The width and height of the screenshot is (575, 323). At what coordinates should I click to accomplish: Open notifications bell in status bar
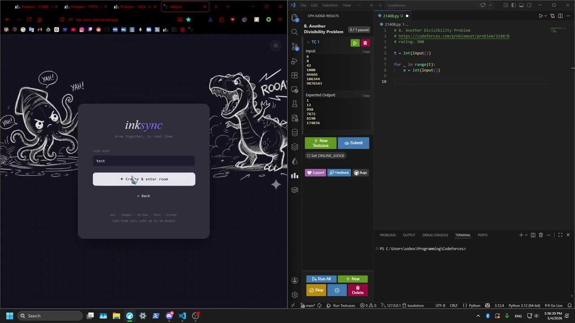click(569, 306)
